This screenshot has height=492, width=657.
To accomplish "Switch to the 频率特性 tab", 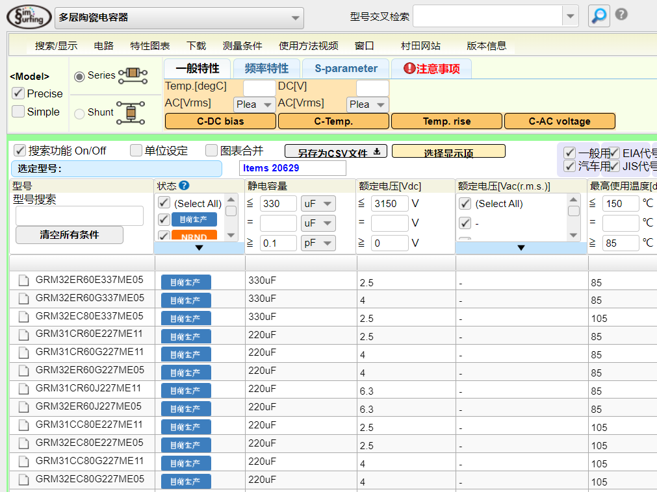I will 266,68.
